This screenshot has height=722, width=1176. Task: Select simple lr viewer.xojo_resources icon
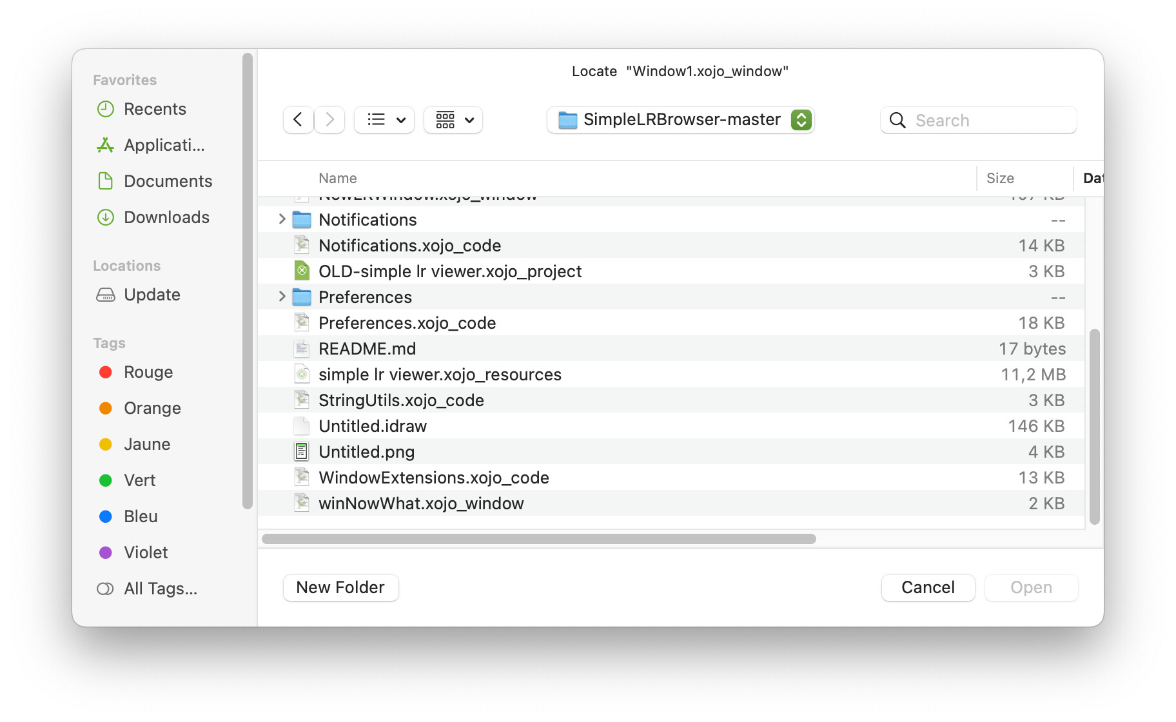[302, 375]
